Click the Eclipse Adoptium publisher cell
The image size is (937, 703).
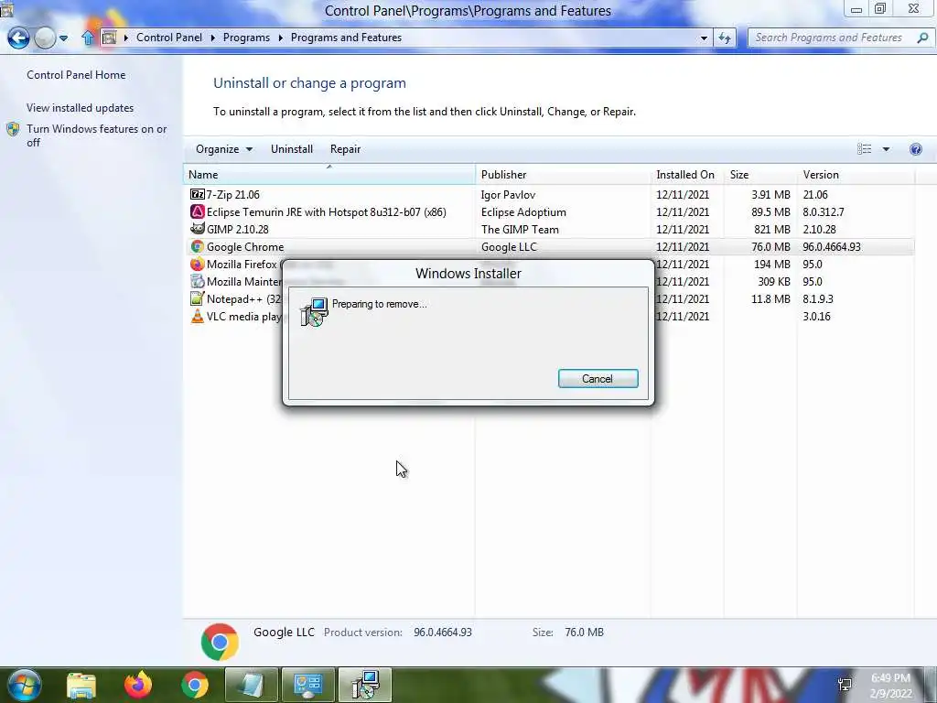[x=523, y=211]
